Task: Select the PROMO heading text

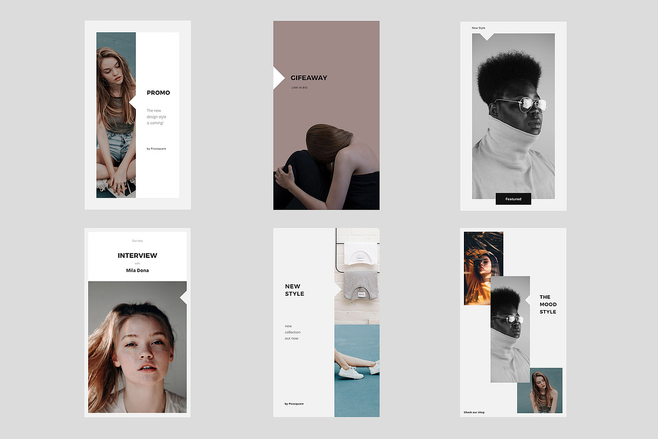Action: click(158, 93)
